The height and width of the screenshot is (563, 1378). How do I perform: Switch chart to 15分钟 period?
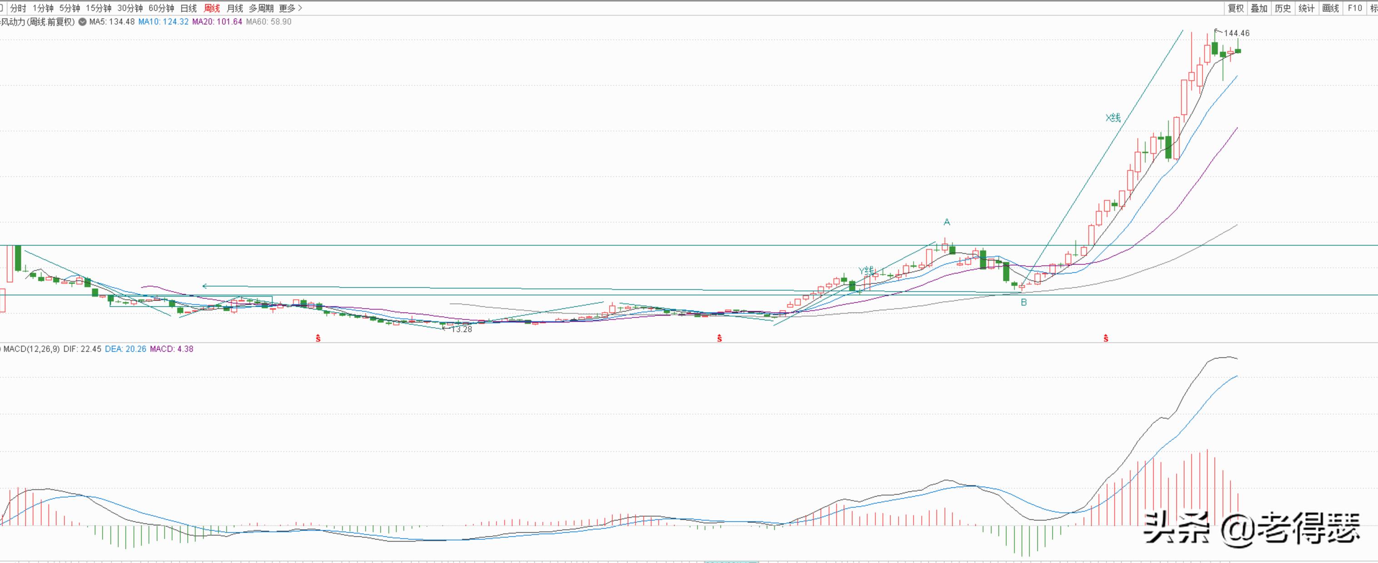pyautogui.click(x=99, y=8)
